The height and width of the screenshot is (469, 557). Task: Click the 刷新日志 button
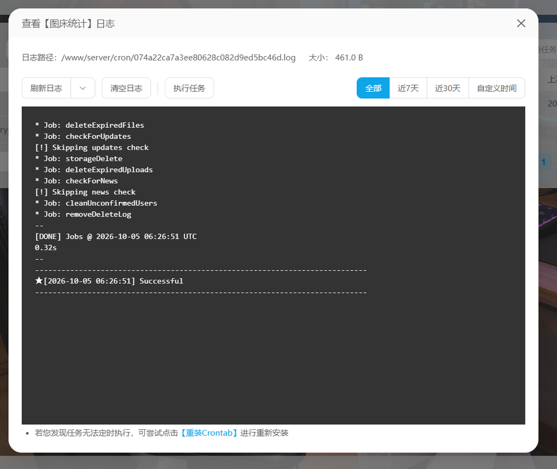coord(46,88)
